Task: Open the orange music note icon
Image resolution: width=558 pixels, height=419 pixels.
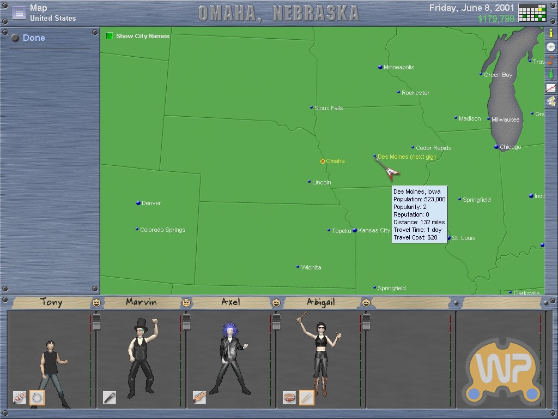Action: 551,61
